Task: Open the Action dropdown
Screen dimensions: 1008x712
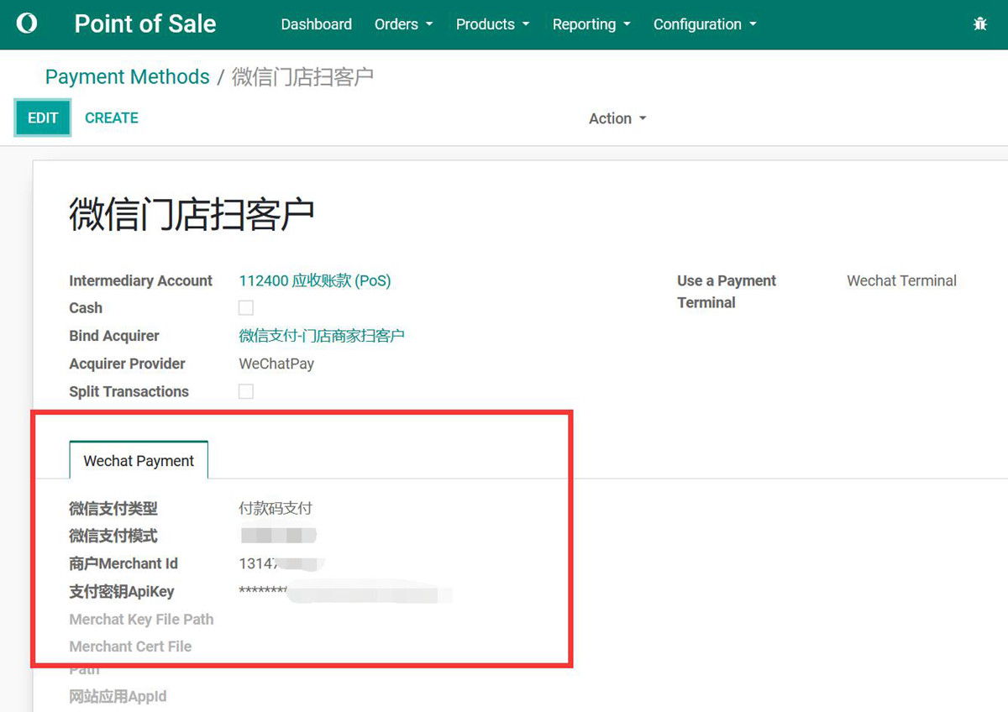Action: pos(618,118)
